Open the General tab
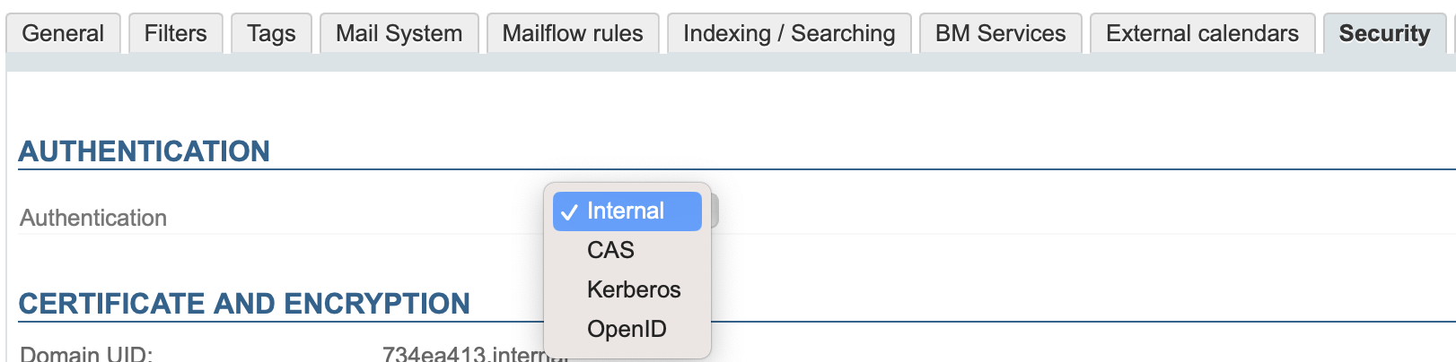This screenshot has width=1456, height=362. click(x=63, y=34)
